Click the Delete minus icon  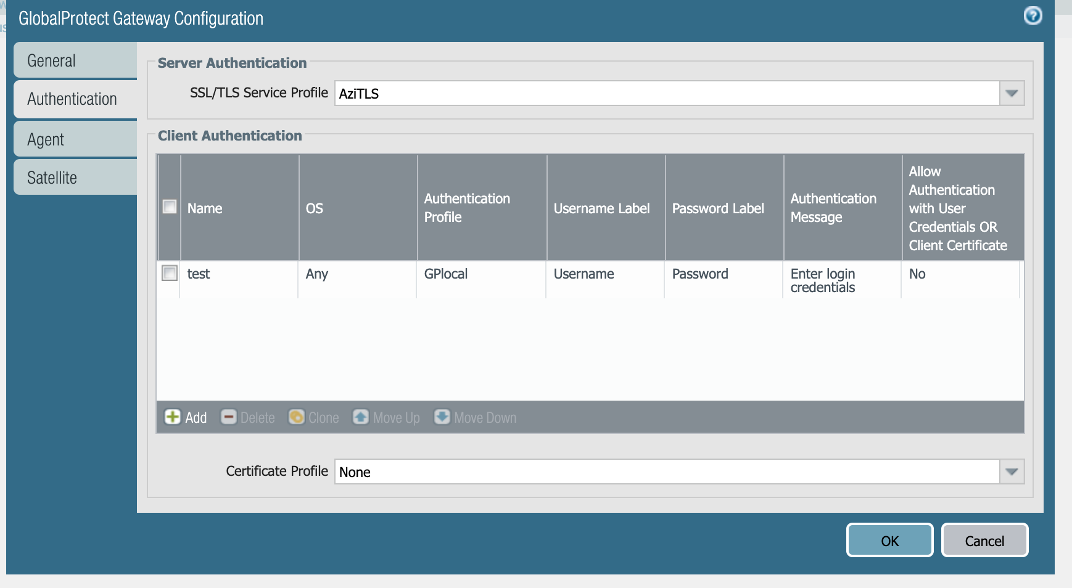click(x=228, y=417)
